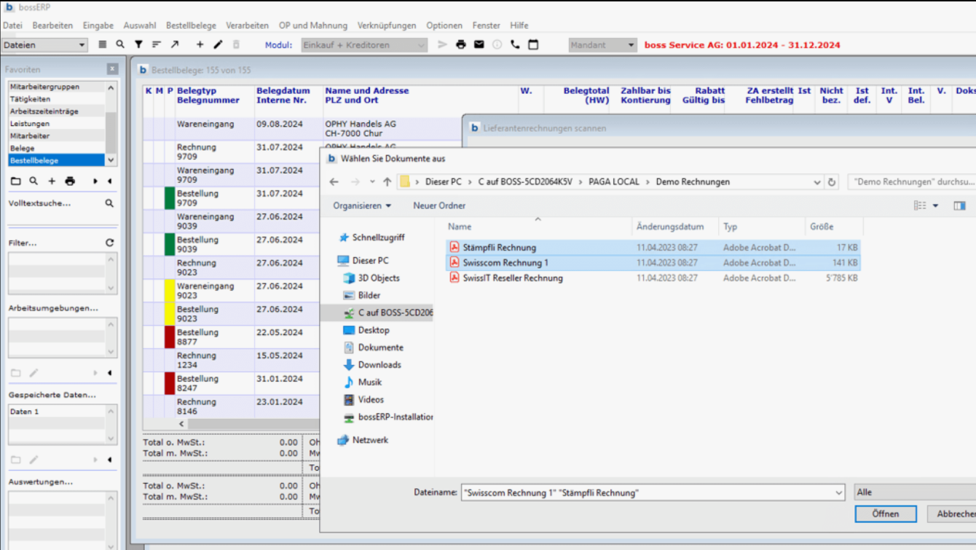Open the Bestellbelege menu
This screenshot has width=976, height=550.
coord(191,25)
